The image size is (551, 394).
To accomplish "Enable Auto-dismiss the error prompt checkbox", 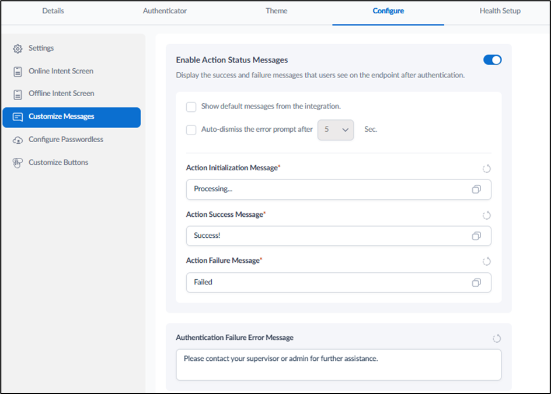I will 191,130.
